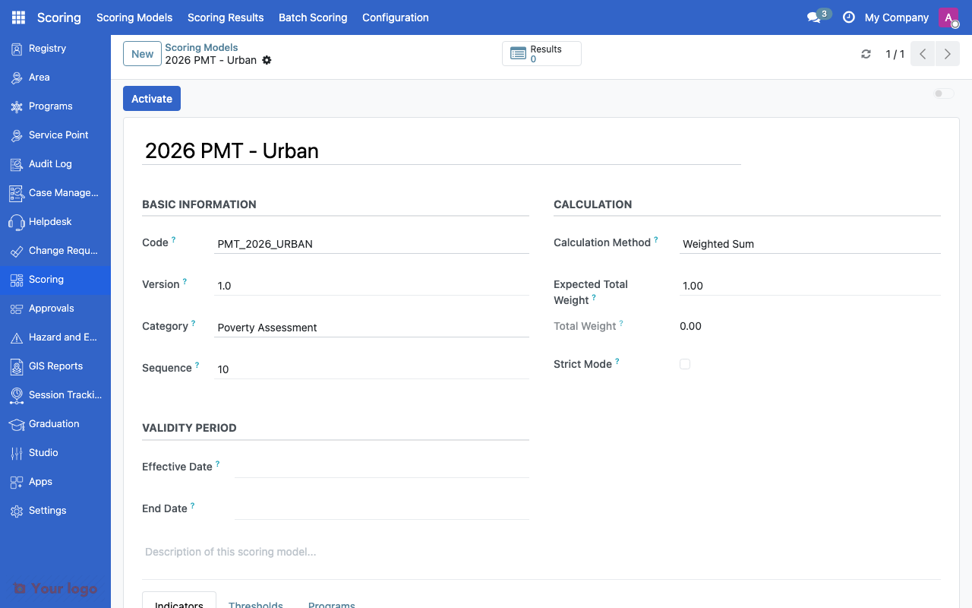This screenshot has width=972, height=608.
Task: Show help tooltip for Code
Action: click(x=173, y=239)
